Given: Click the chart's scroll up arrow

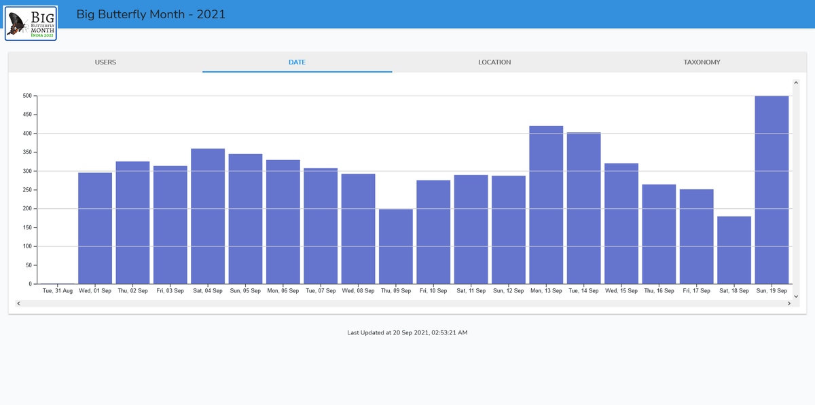Looking at the screenshot, I should pos(796,83).
